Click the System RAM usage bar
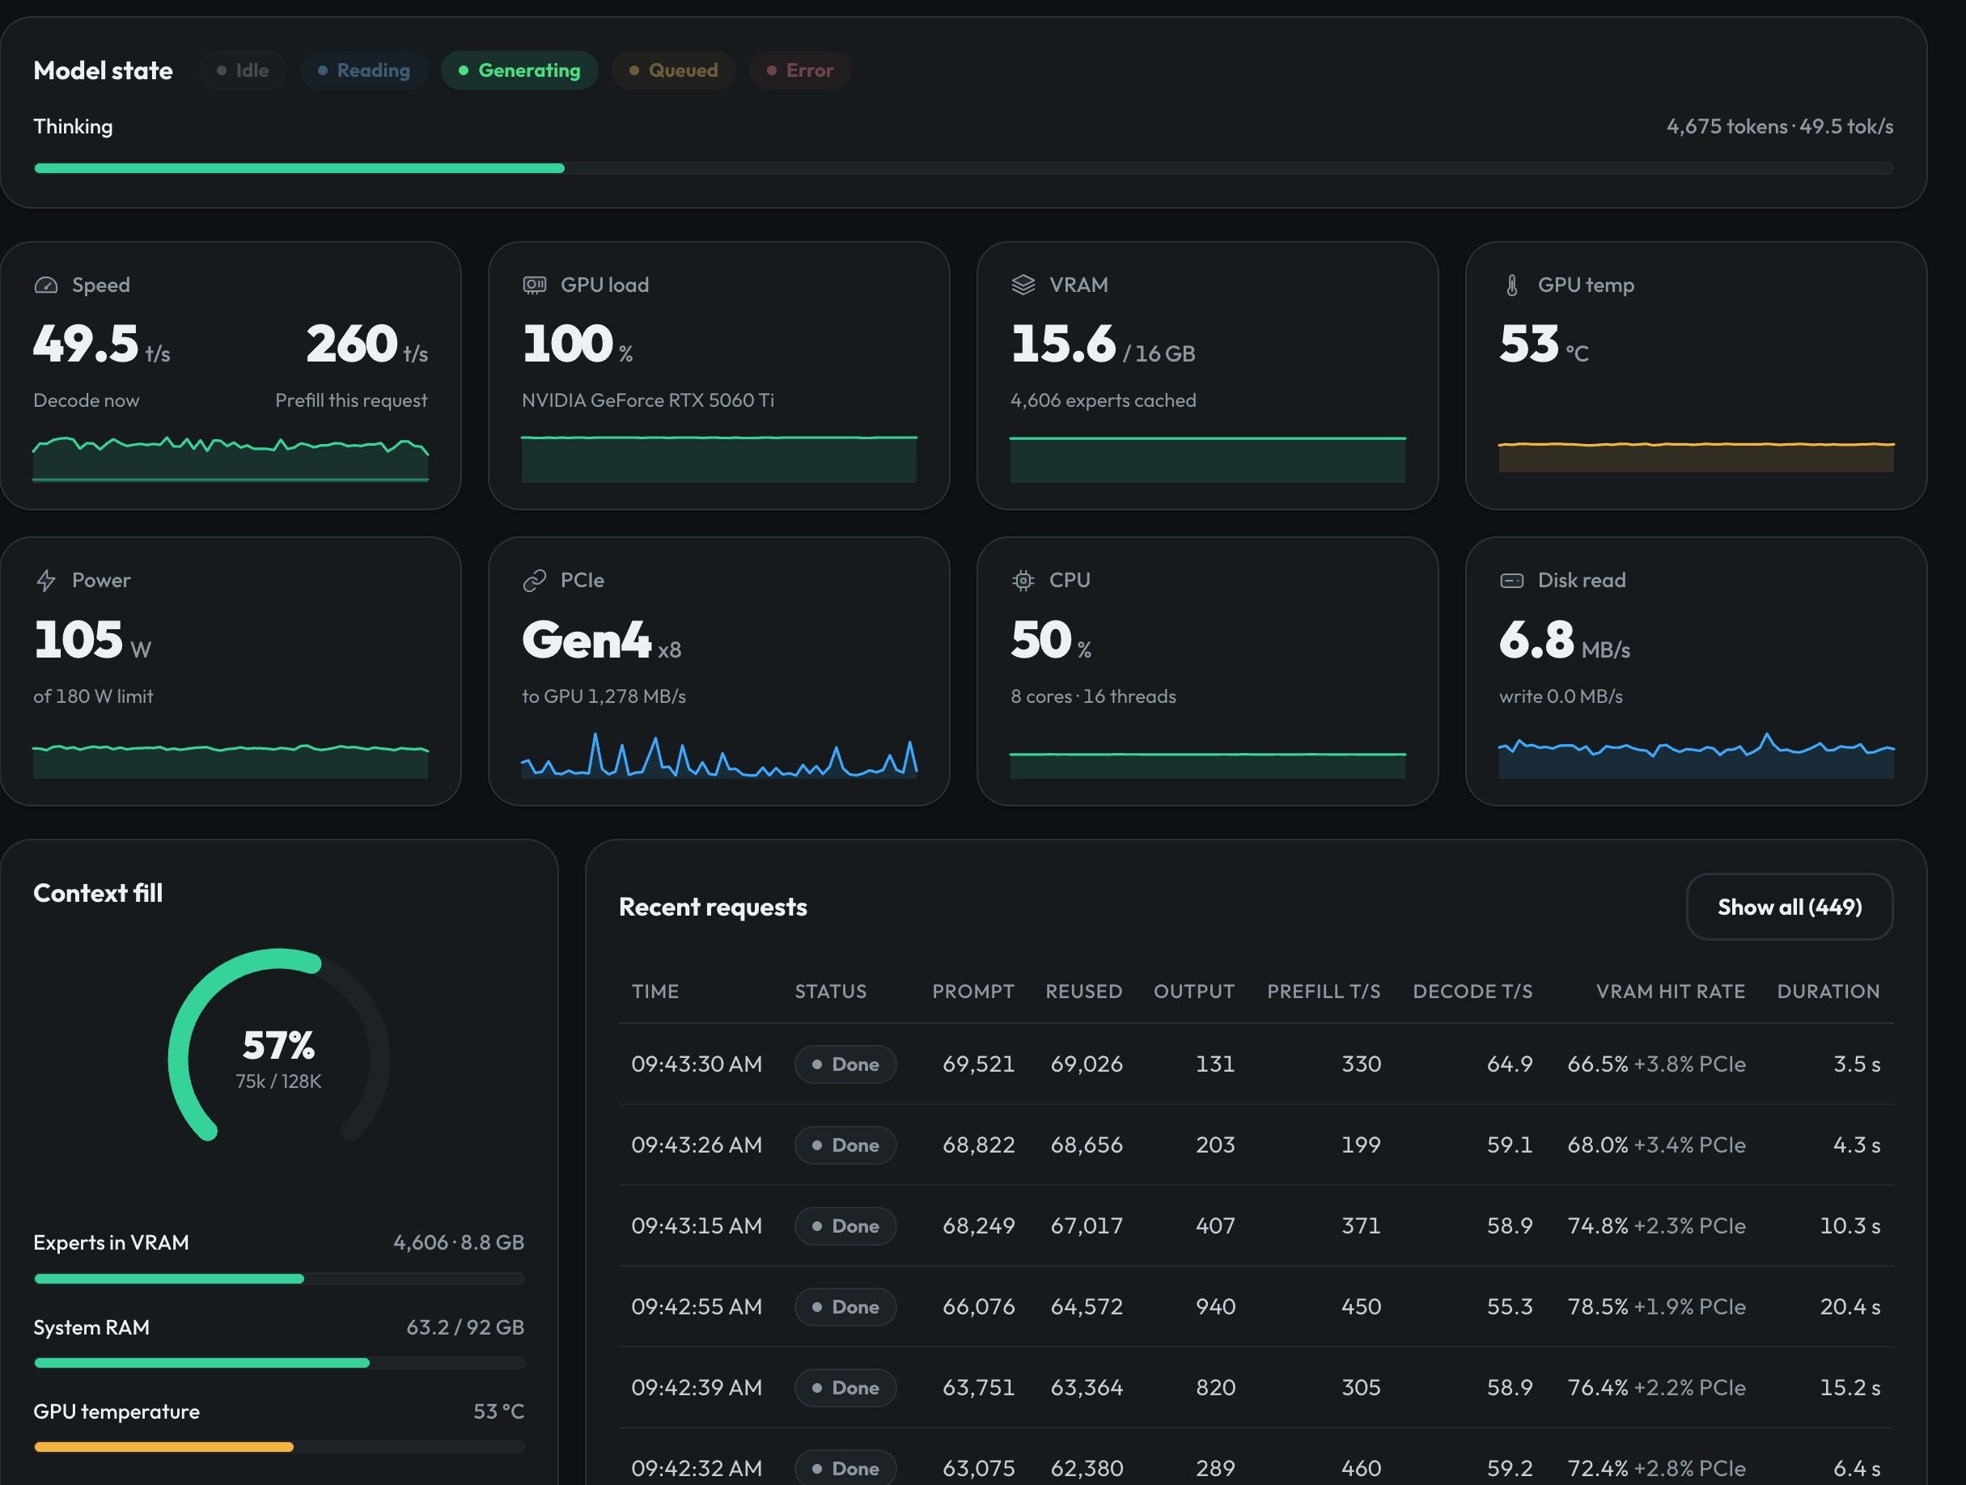The height and width of the screenshot is (1485, 1966). (279, 1362)
